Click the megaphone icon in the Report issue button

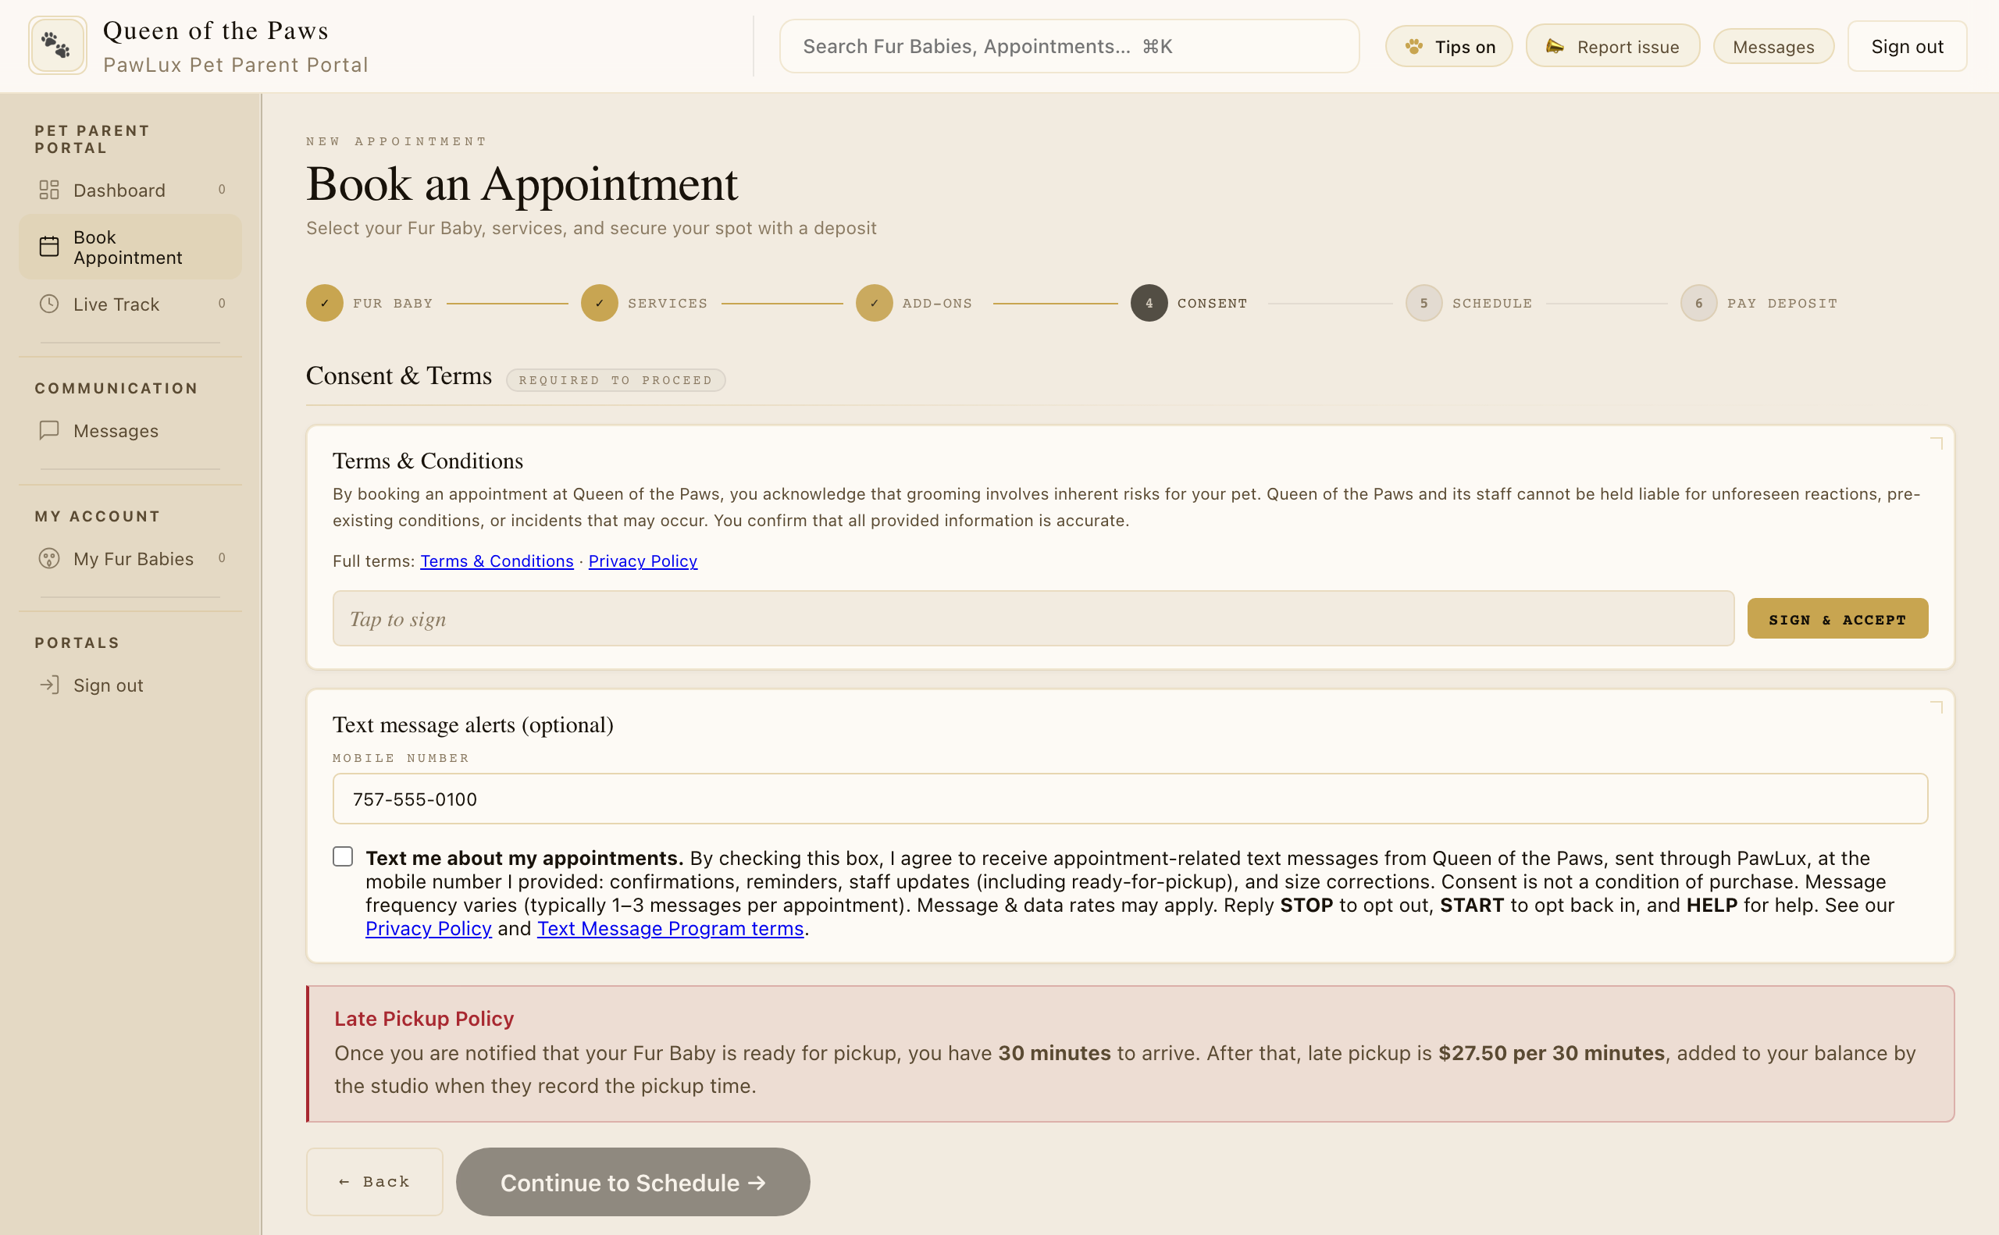click(1555, 47)
